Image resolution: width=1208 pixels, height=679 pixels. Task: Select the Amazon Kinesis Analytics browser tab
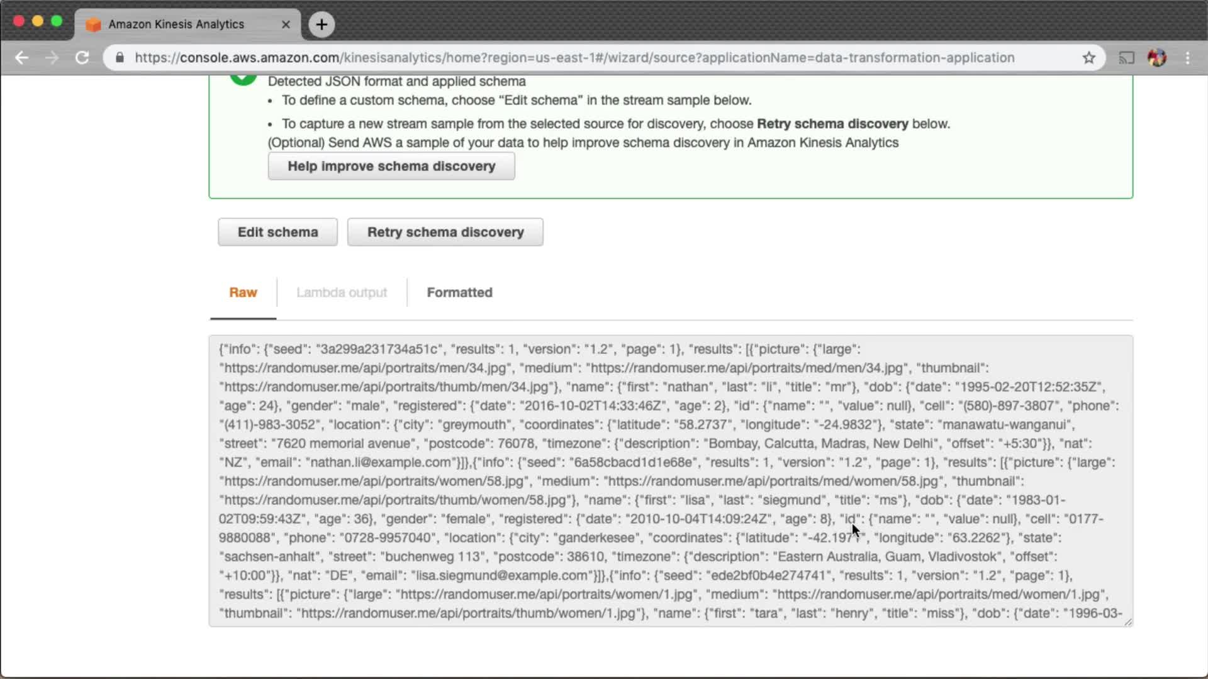click(x=176, y=25)
